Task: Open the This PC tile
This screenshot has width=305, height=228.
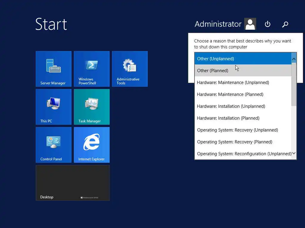Action: pos(54,107)
